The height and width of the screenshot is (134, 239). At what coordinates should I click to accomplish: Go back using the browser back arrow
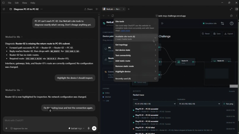tap(104, 16)
